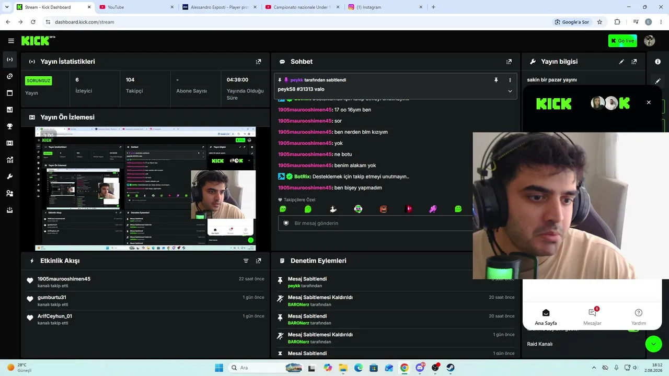Edit stream info with the pencil icon
The image size is (669, 376).
pyautogui.click(x=621, y=62)
